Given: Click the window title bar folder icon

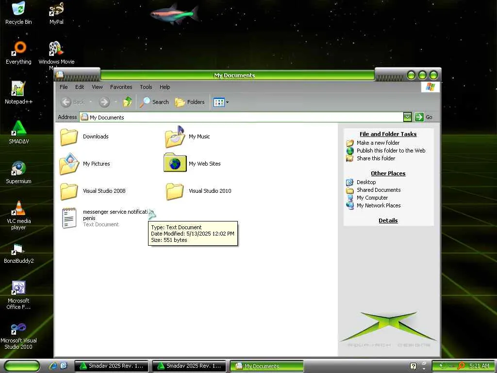Looking at the screenshot, I should click(60, 75).
